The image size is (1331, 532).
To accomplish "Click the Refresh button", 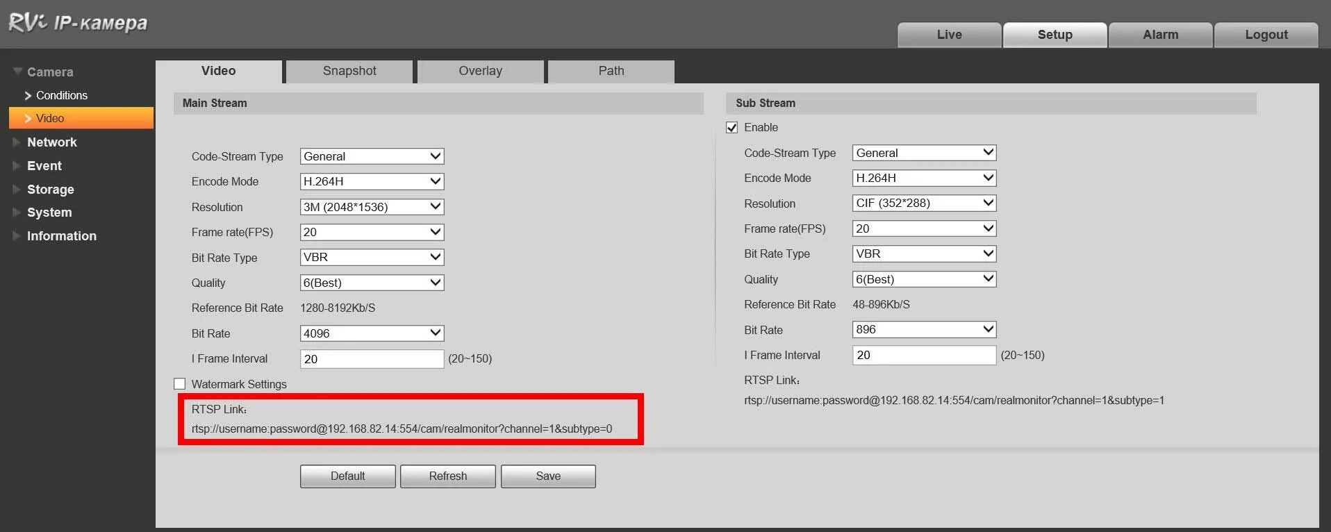I will [448, 476].
